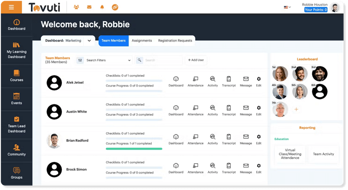The width and height of the screenshot is (348, 190).
Task: View Brock Simon's Activity
Action: tap(213, 168)
